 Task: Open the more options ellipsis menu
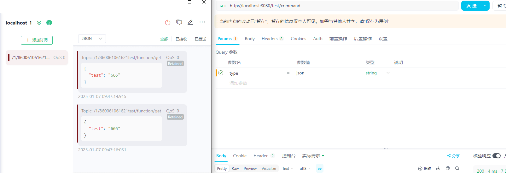click(202, 22)
